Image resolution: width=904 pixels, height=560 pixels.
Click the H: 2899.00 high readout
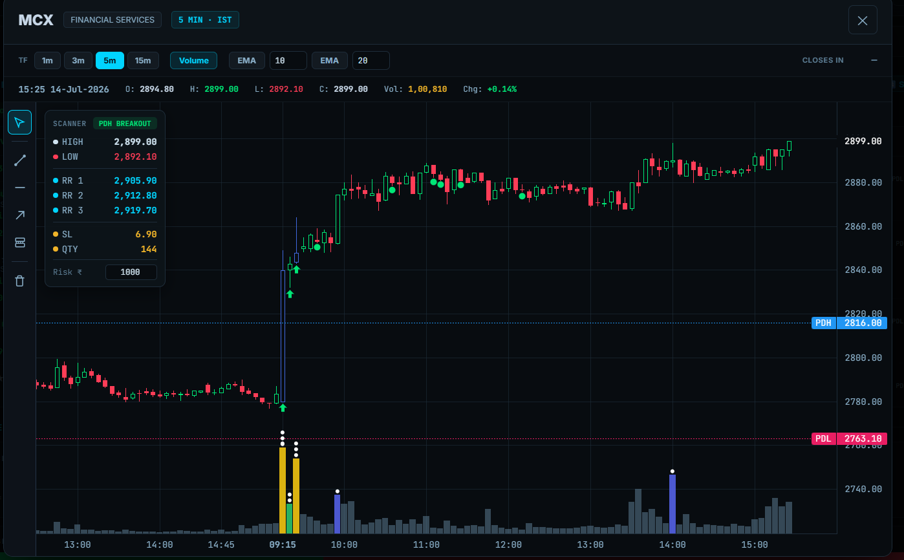tap(214, 89)
